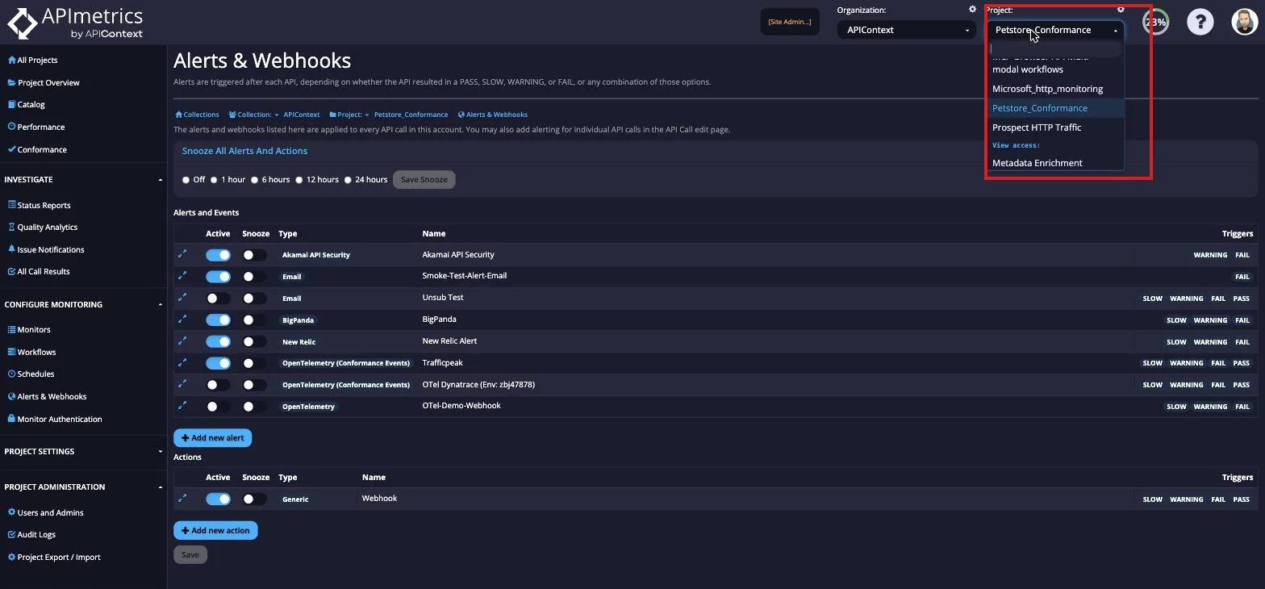This screenshot has height=589, width=1265.
Task: Toggle Active switch for Webhook action
Action: tap(218, 499)
